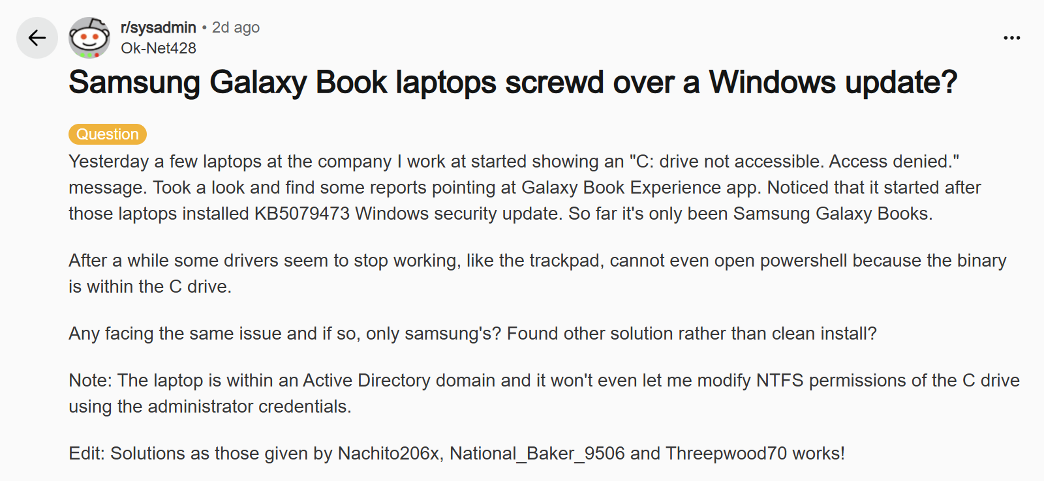The image size is (1044, 481).
Task: Open the three-dot post options menu
Action: point(1011,38)
